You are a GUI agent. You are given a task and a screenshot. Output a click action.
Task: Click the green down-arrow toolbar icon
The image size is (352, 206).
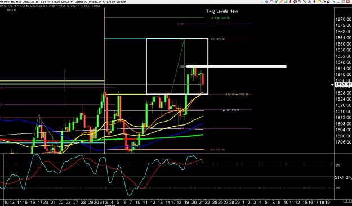tap(276, 1)
